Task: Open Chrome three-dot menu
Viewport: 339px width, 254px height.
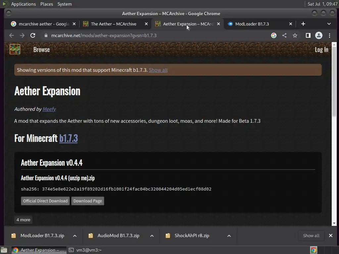Action: coord(329,35)
